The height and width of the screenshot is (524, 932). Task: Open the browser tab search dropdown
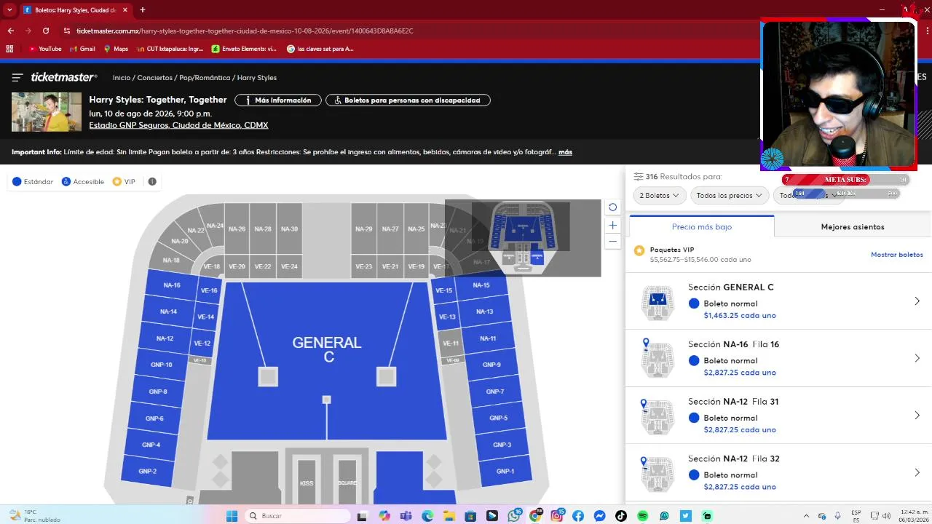(x=9, y=10)
